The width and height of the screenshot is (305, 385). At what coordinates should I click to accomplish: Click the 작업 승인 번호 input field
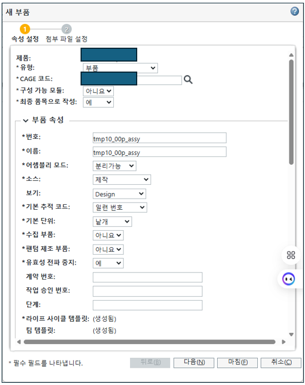coord(148,291)
